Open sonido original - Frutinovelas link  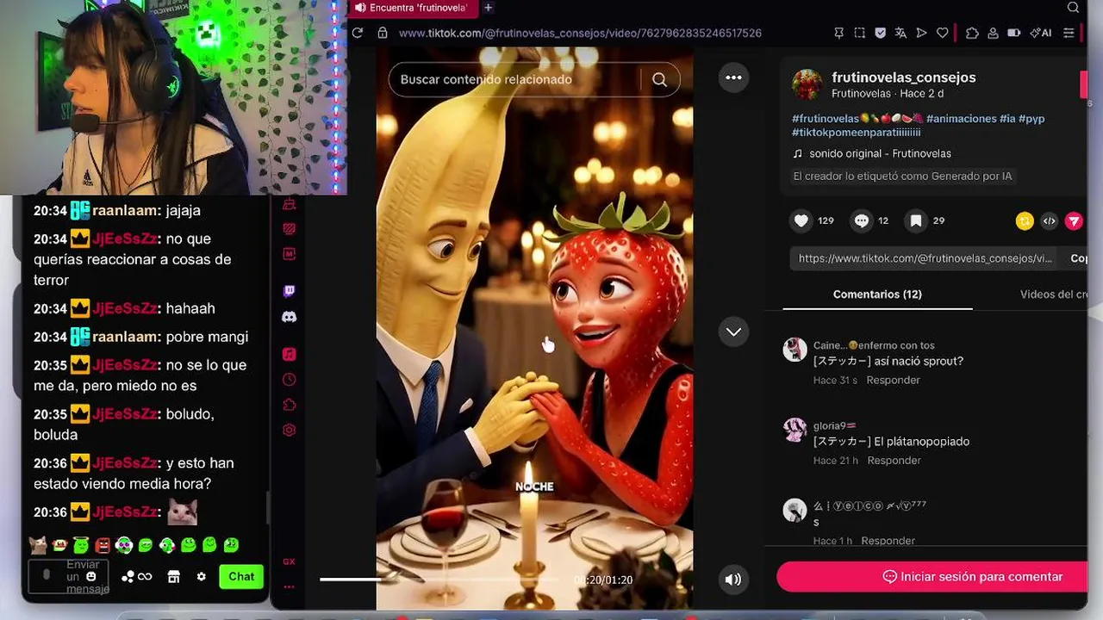(880, 153)
